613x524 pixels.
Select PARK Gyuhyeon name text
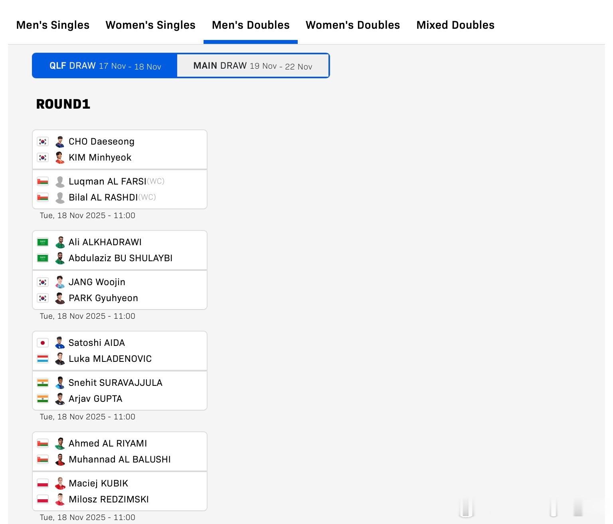(103, 298)
